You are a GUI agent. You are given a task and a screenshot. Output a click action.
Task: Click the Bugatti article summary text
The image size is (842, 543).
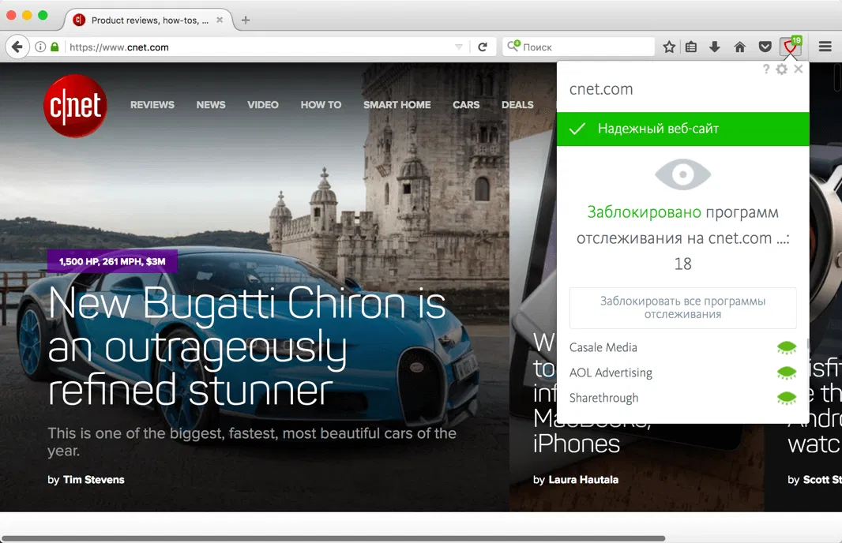point(252,442)
